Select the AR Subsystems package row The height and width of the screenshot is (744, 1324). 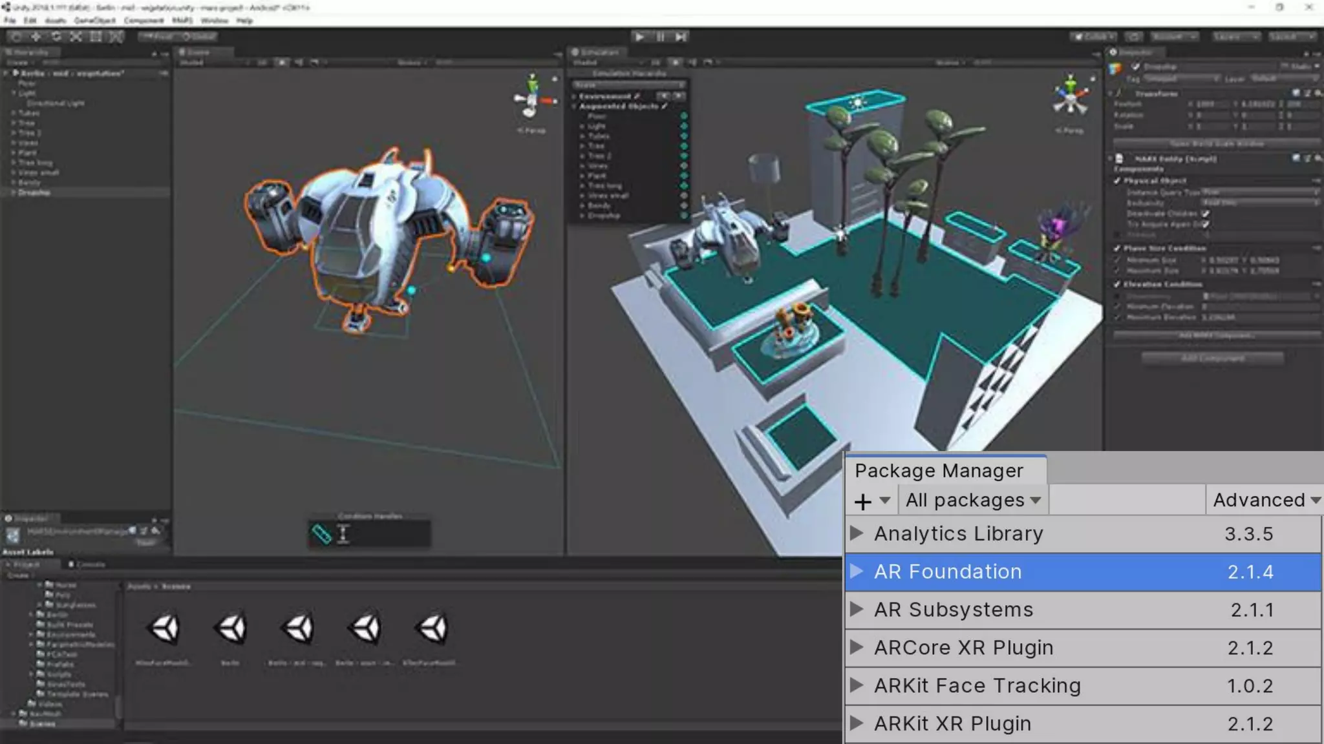(1082, 610)
